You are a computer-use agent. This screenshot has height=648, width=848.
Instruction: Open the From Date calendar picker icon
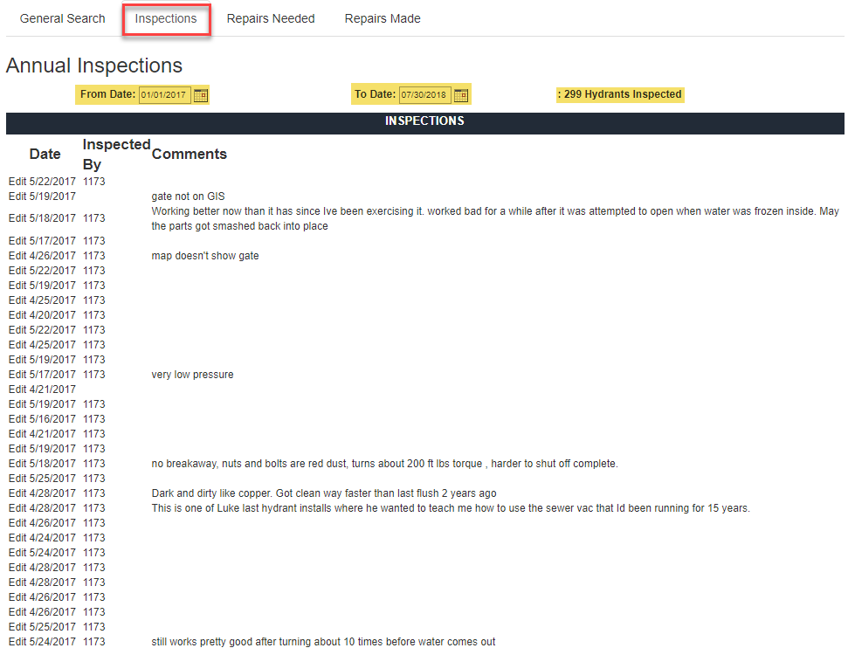click(x=201, y=95)
